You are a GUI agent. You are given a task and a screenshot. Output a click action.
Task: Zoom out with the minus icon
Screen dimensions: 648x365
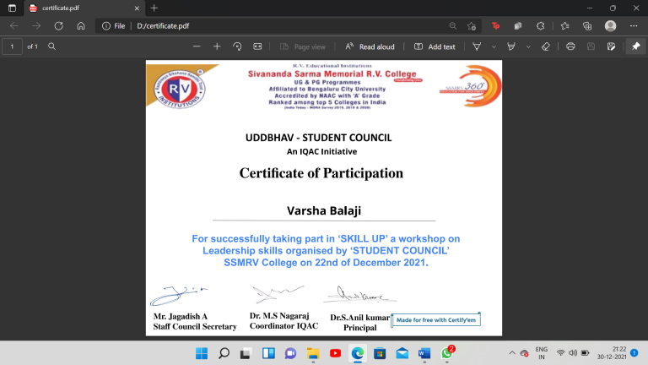pyautogui.click(x=197, y=46)
